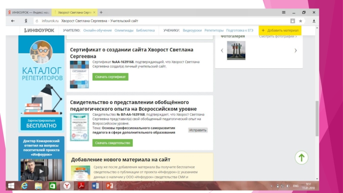Open Библиотека menu link
The image size is (343, 193).
(145, 30)
